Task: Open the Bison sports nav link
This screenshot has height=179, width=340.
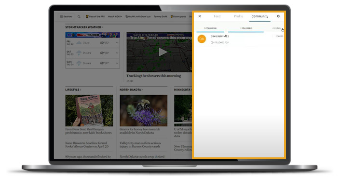Action: coord(179,16)
